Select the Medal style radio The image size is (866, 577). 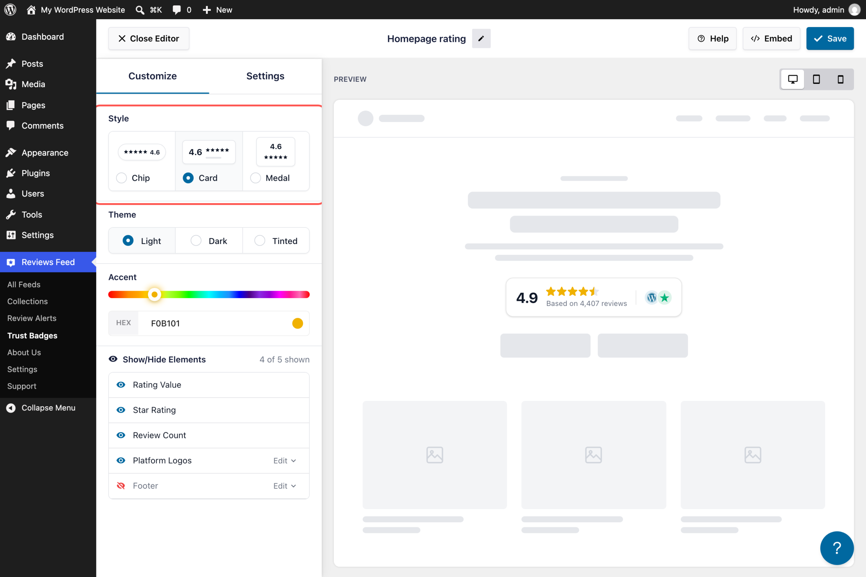[x=255, y=178]
